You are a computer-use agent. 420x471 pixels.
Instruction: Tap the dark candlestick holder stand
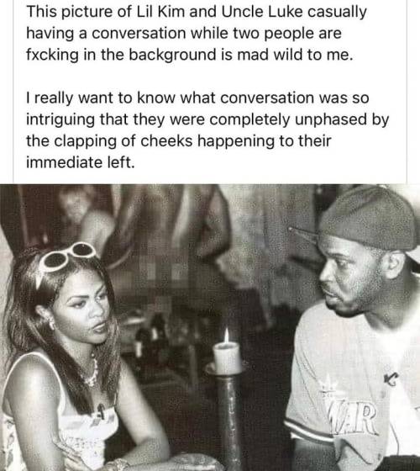pyautogui.click(x=229, y=421)
